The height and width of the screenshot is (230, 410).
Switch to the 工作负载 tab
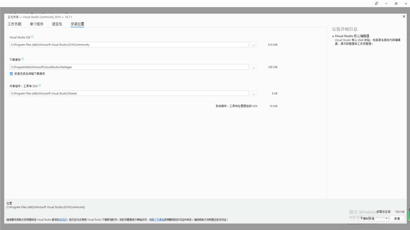click(x=14, y=24)
